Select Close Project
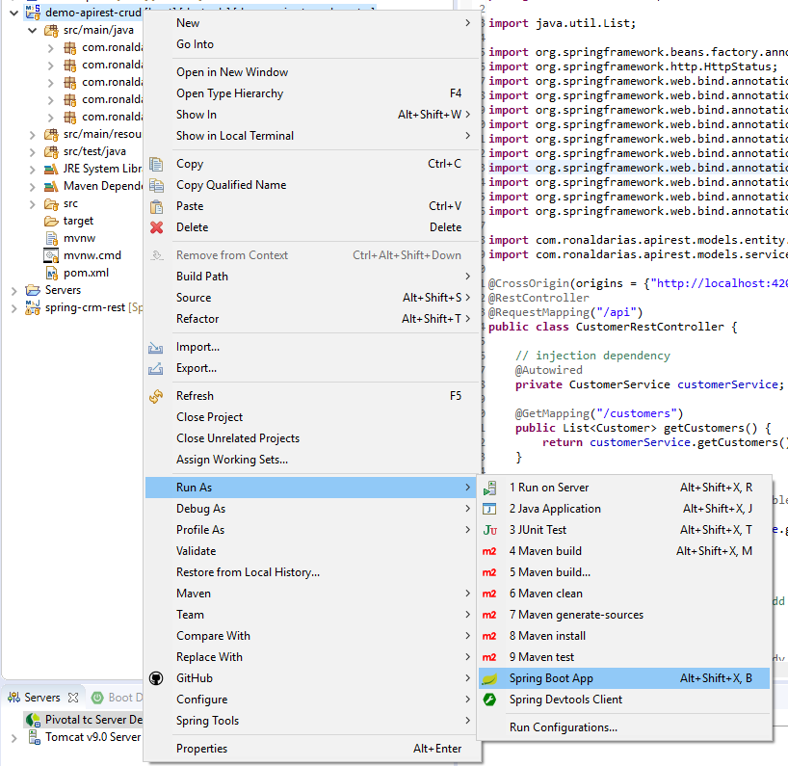The height and width of the screenshot is (766, 788). tap(312, 417)
